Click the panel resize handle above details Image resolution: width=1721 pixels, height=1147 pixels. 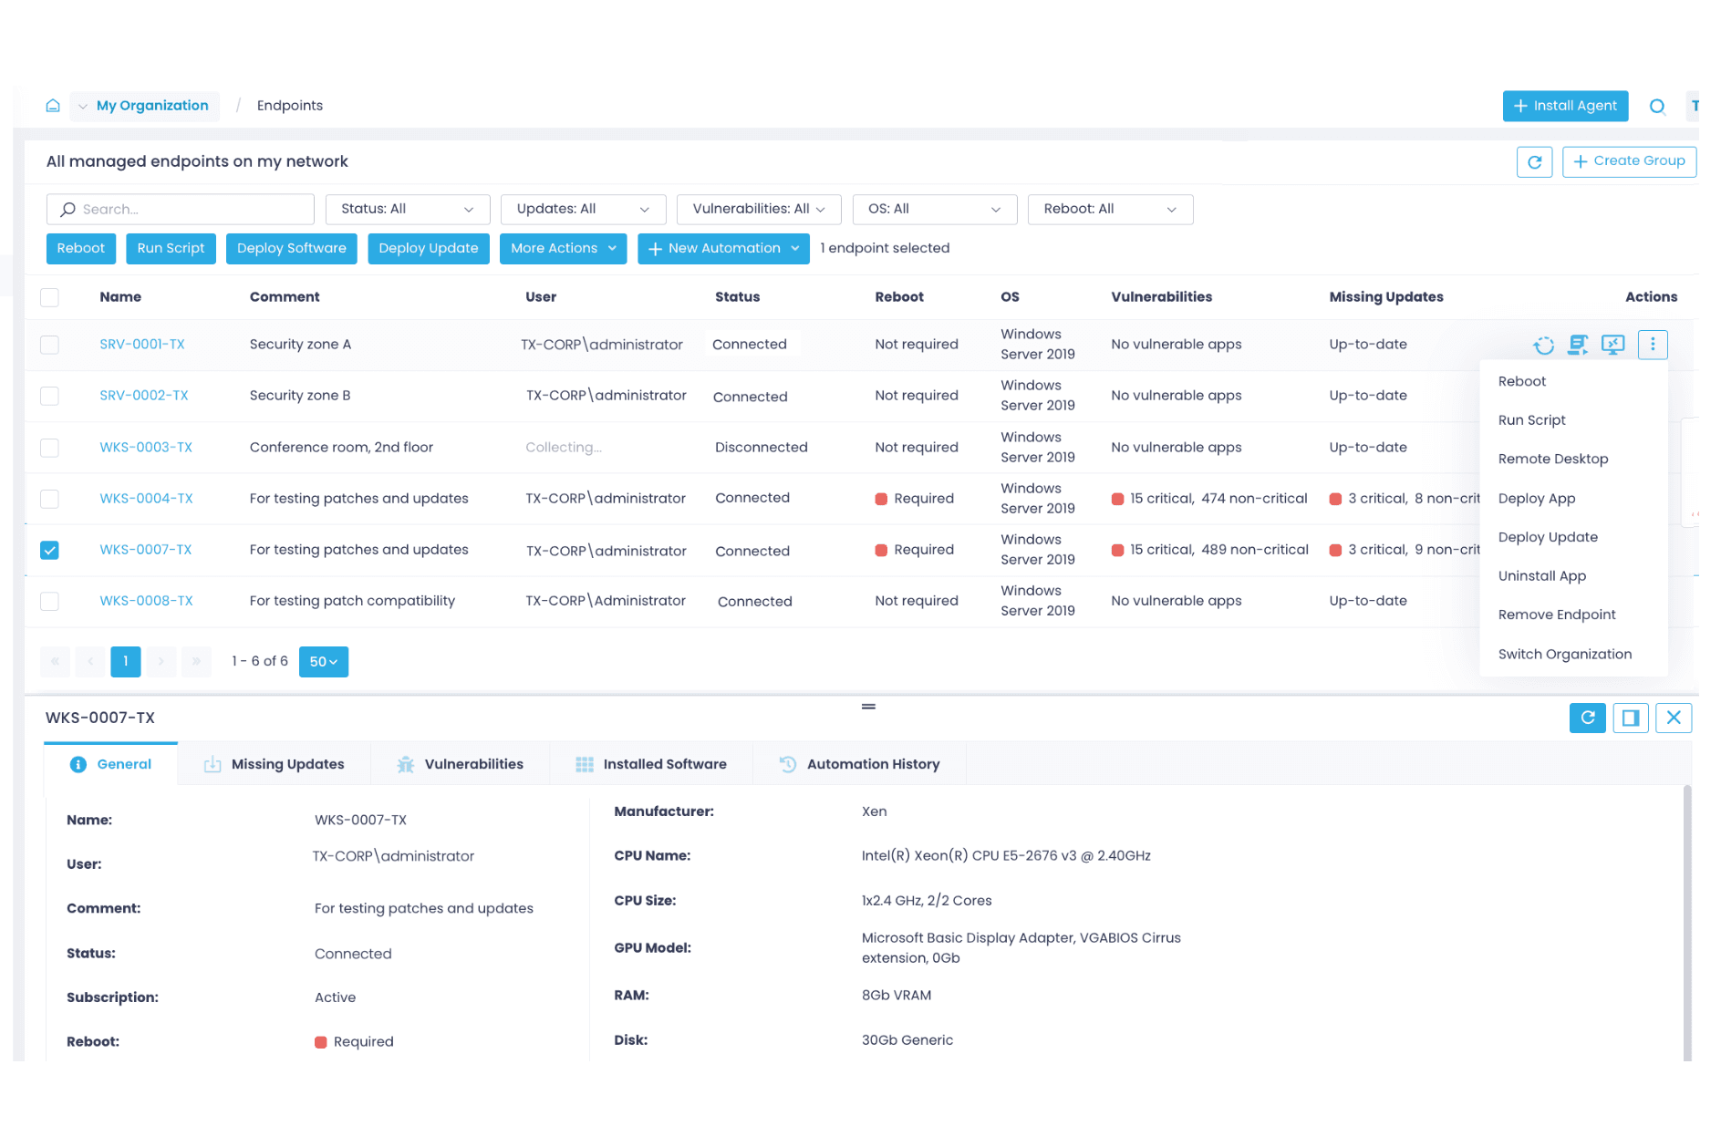tap(868, 707)
